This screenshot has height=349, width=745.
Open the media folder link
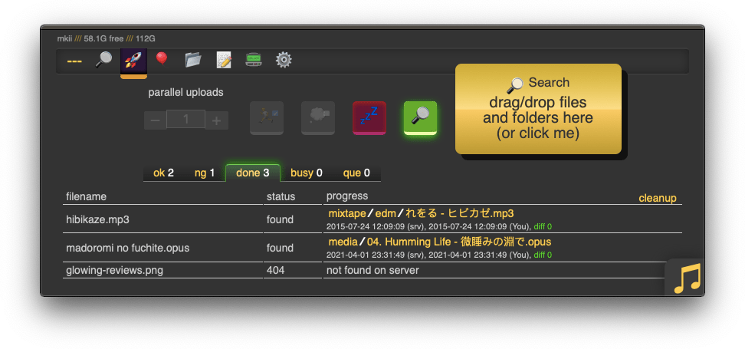[x=343, y=242]
